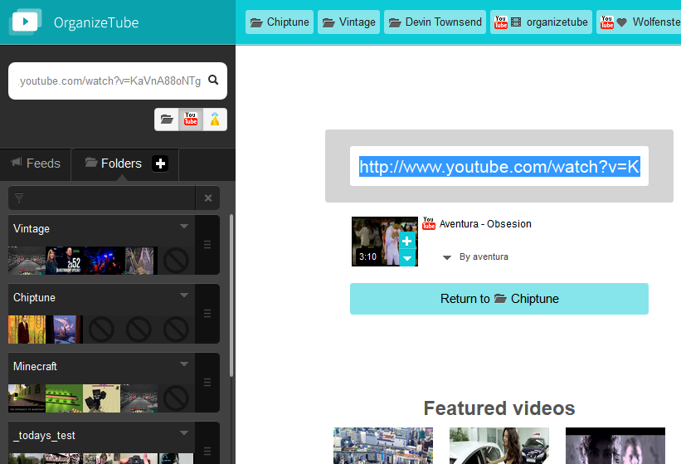Open the Wolfenstein favorites tab
681x464 pixels.
pyautogui.click(x=639, y=22)
